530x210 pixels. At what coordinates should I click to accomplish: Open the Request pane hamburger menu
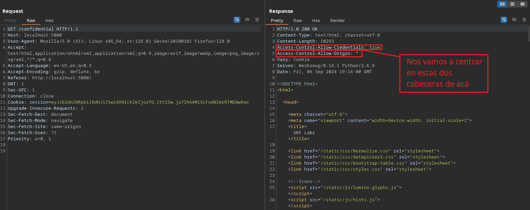pyautogui.click(x=257, y=20)
